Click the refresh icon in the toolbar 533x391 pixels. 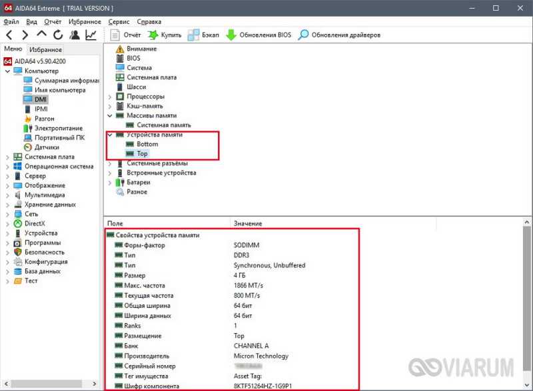58,35
